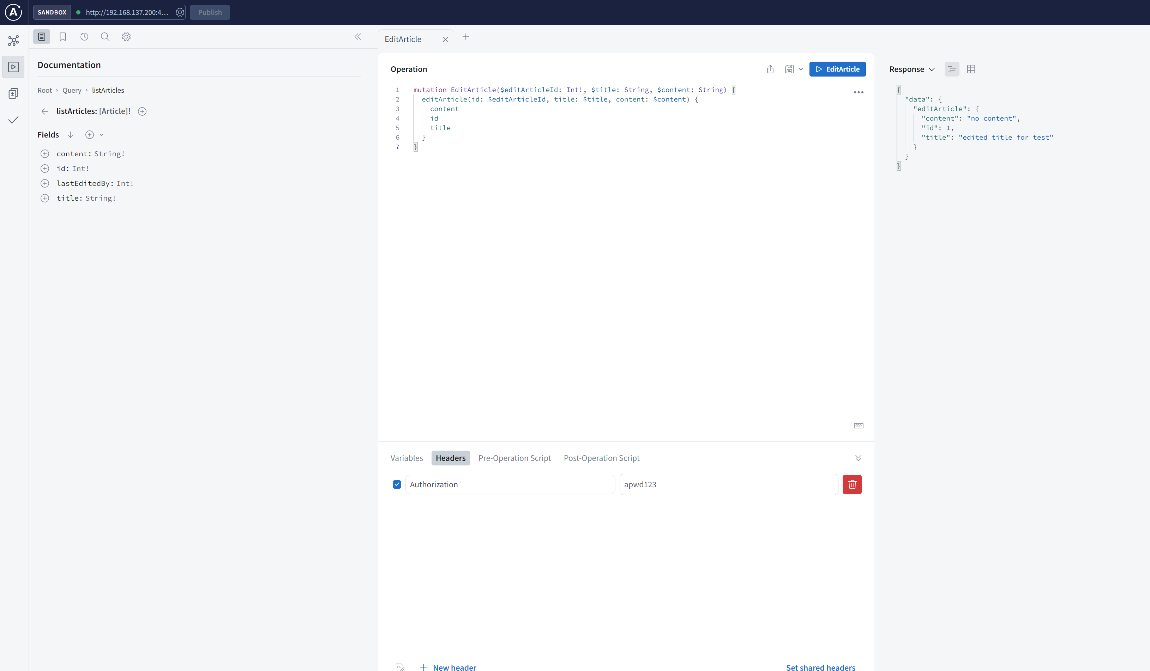Open the Checks checkmark icon in sidebar

pyautogui.click(x=13, y=120)
